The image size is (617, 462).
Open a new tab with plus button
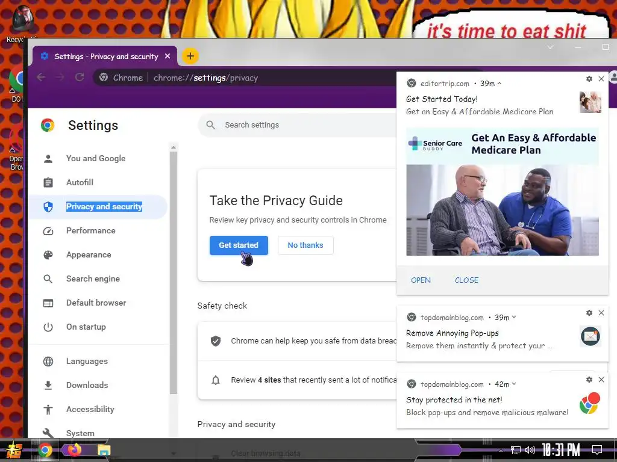[190, 56]
